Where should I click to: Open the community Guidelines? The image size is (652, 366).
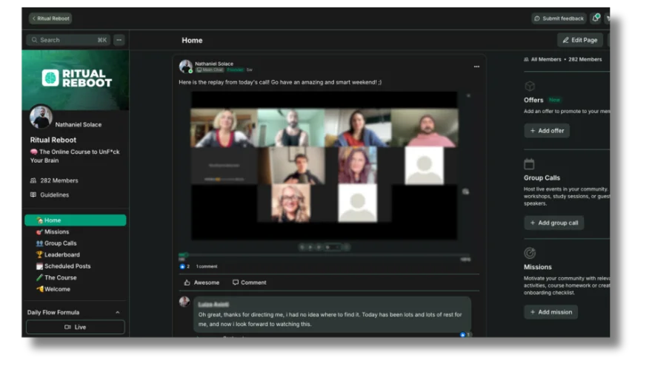[x=50, y=194]
